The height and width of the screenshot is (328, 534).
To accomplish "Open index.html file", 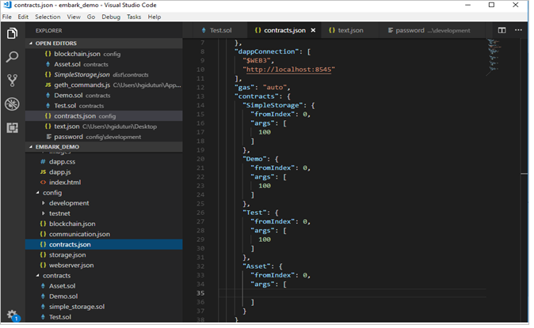I will pos(105,184).
